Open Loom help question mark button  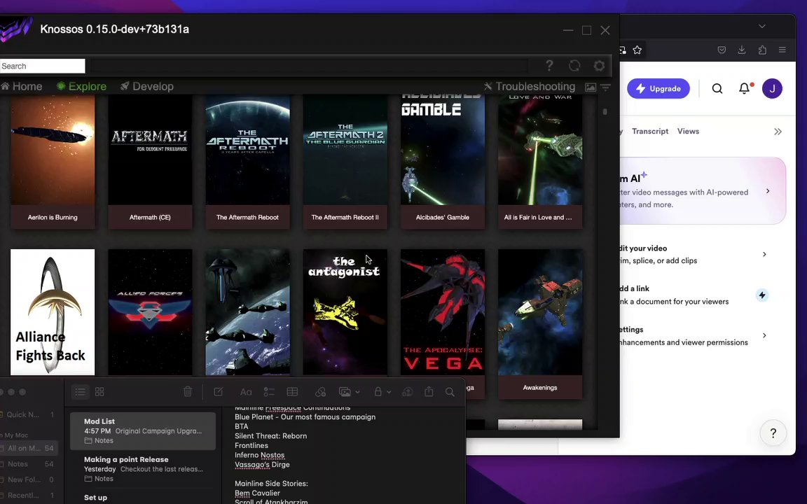click(773, 433)
